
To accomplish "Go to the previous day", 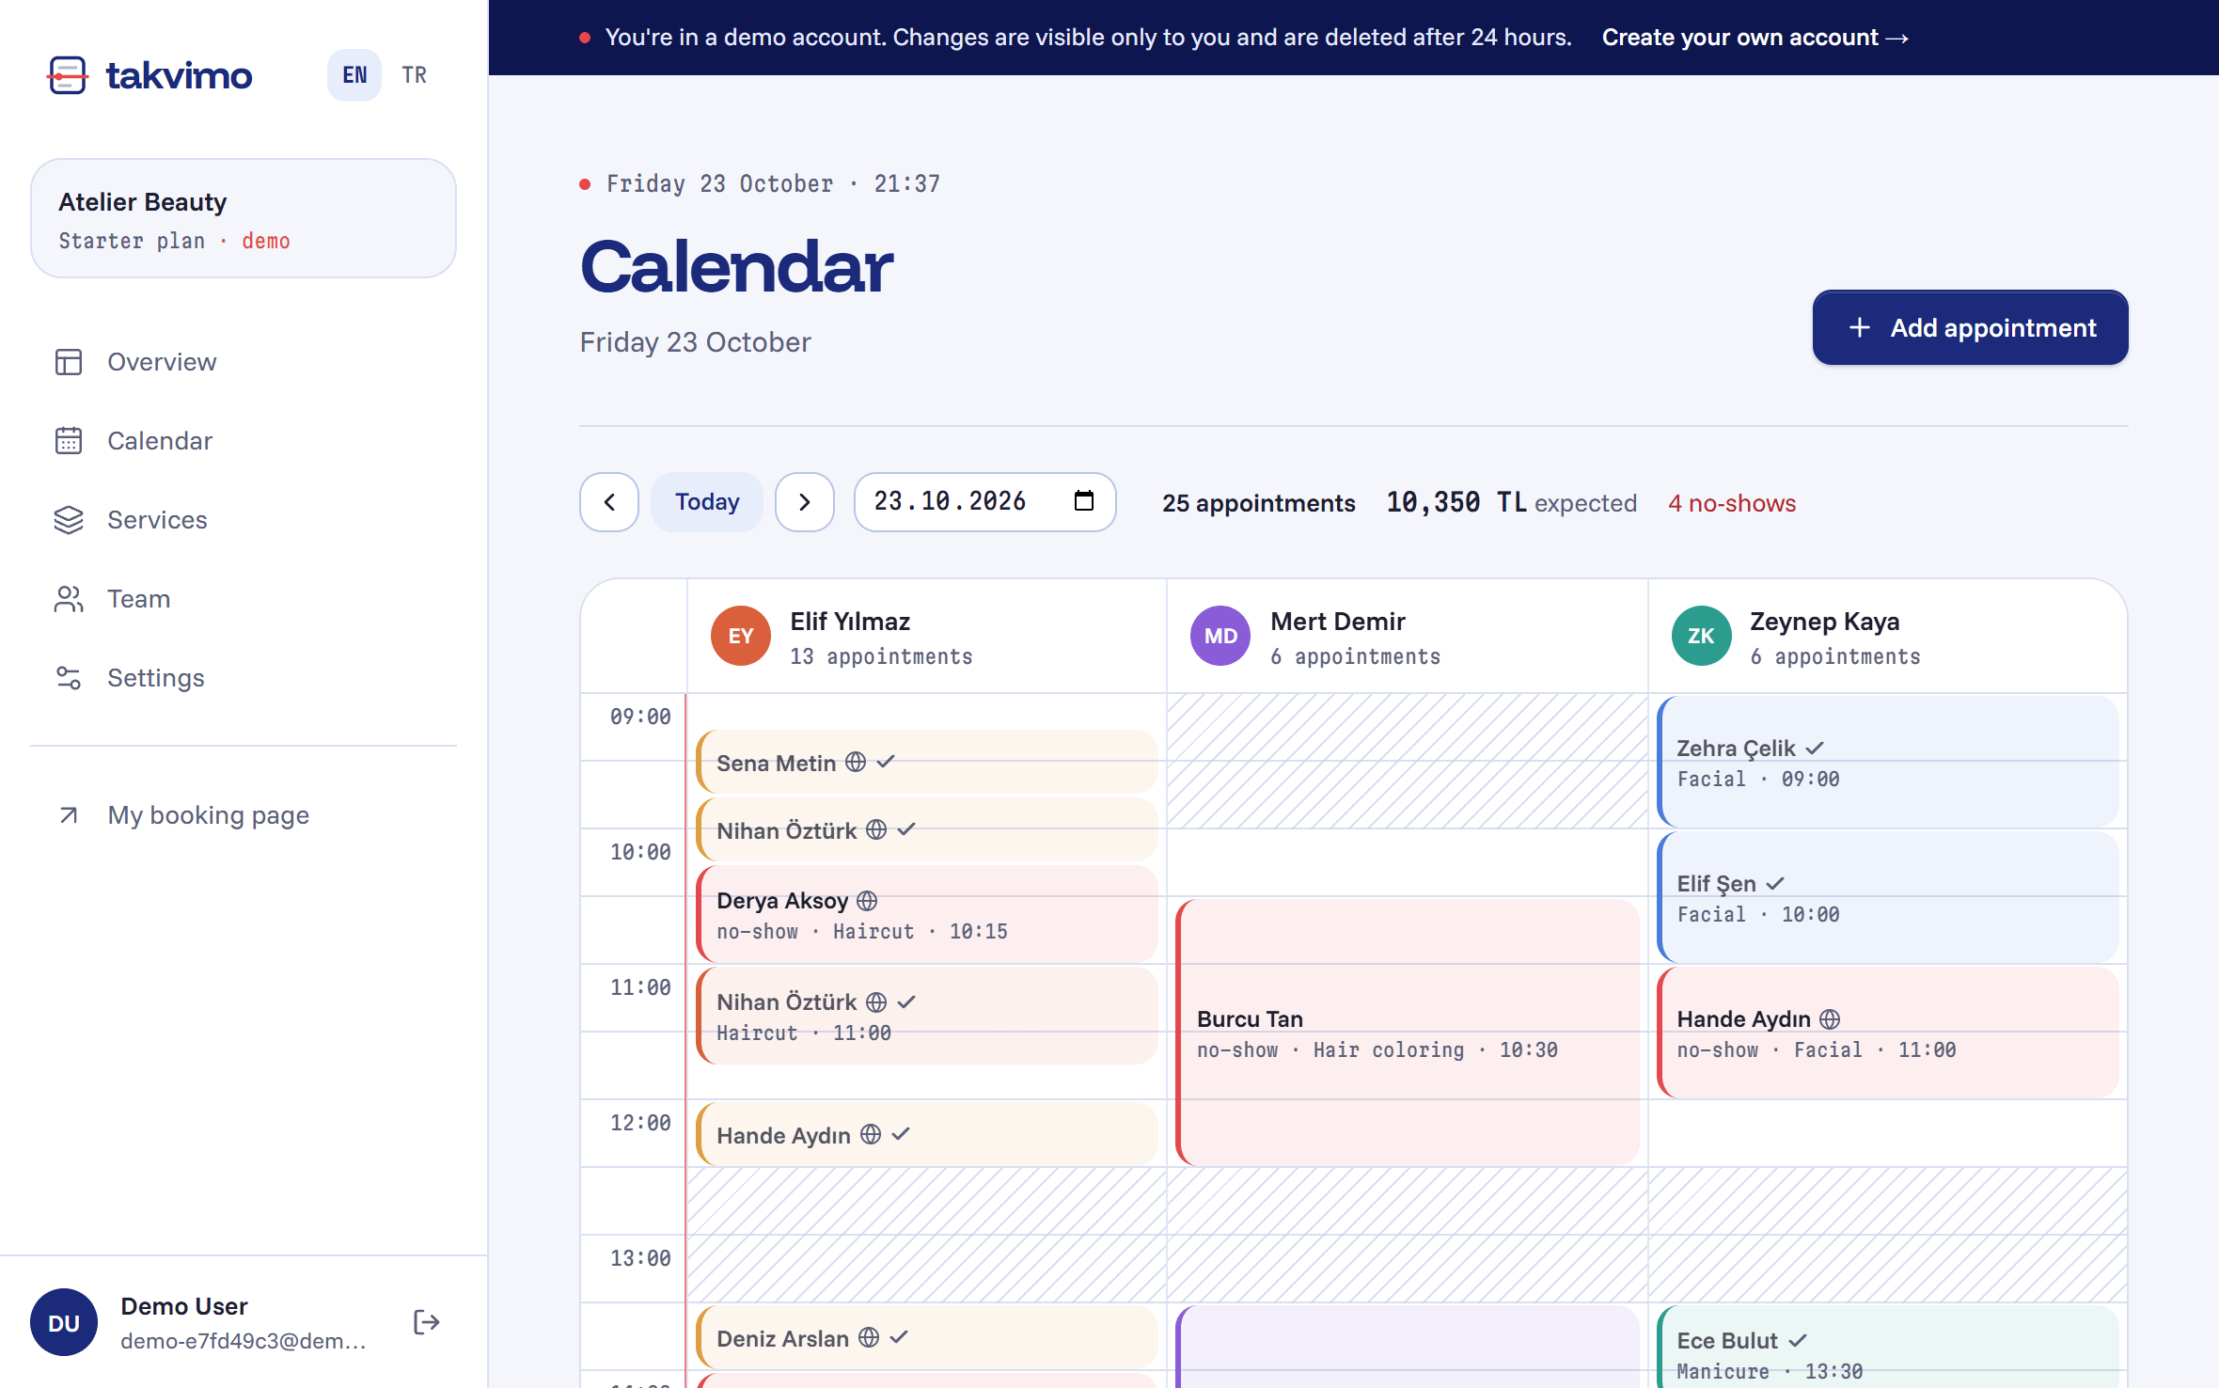I will coord(609,502).
